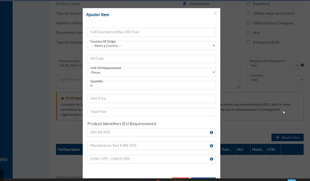Image resolution: width=310 pixels, height=181 pixels.
Task: Click the GTIN / UPC / EAN (S-PID) field
Action: [152, 159]
